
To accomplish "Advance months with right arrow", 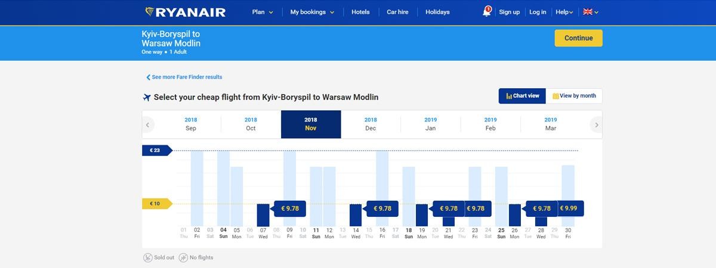I will coord(596,125).
